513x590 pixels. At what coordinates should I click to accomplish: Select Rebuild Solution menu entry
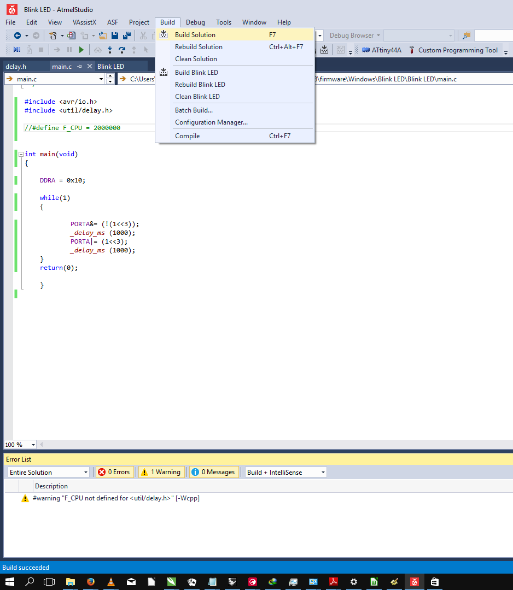[235, 46]
